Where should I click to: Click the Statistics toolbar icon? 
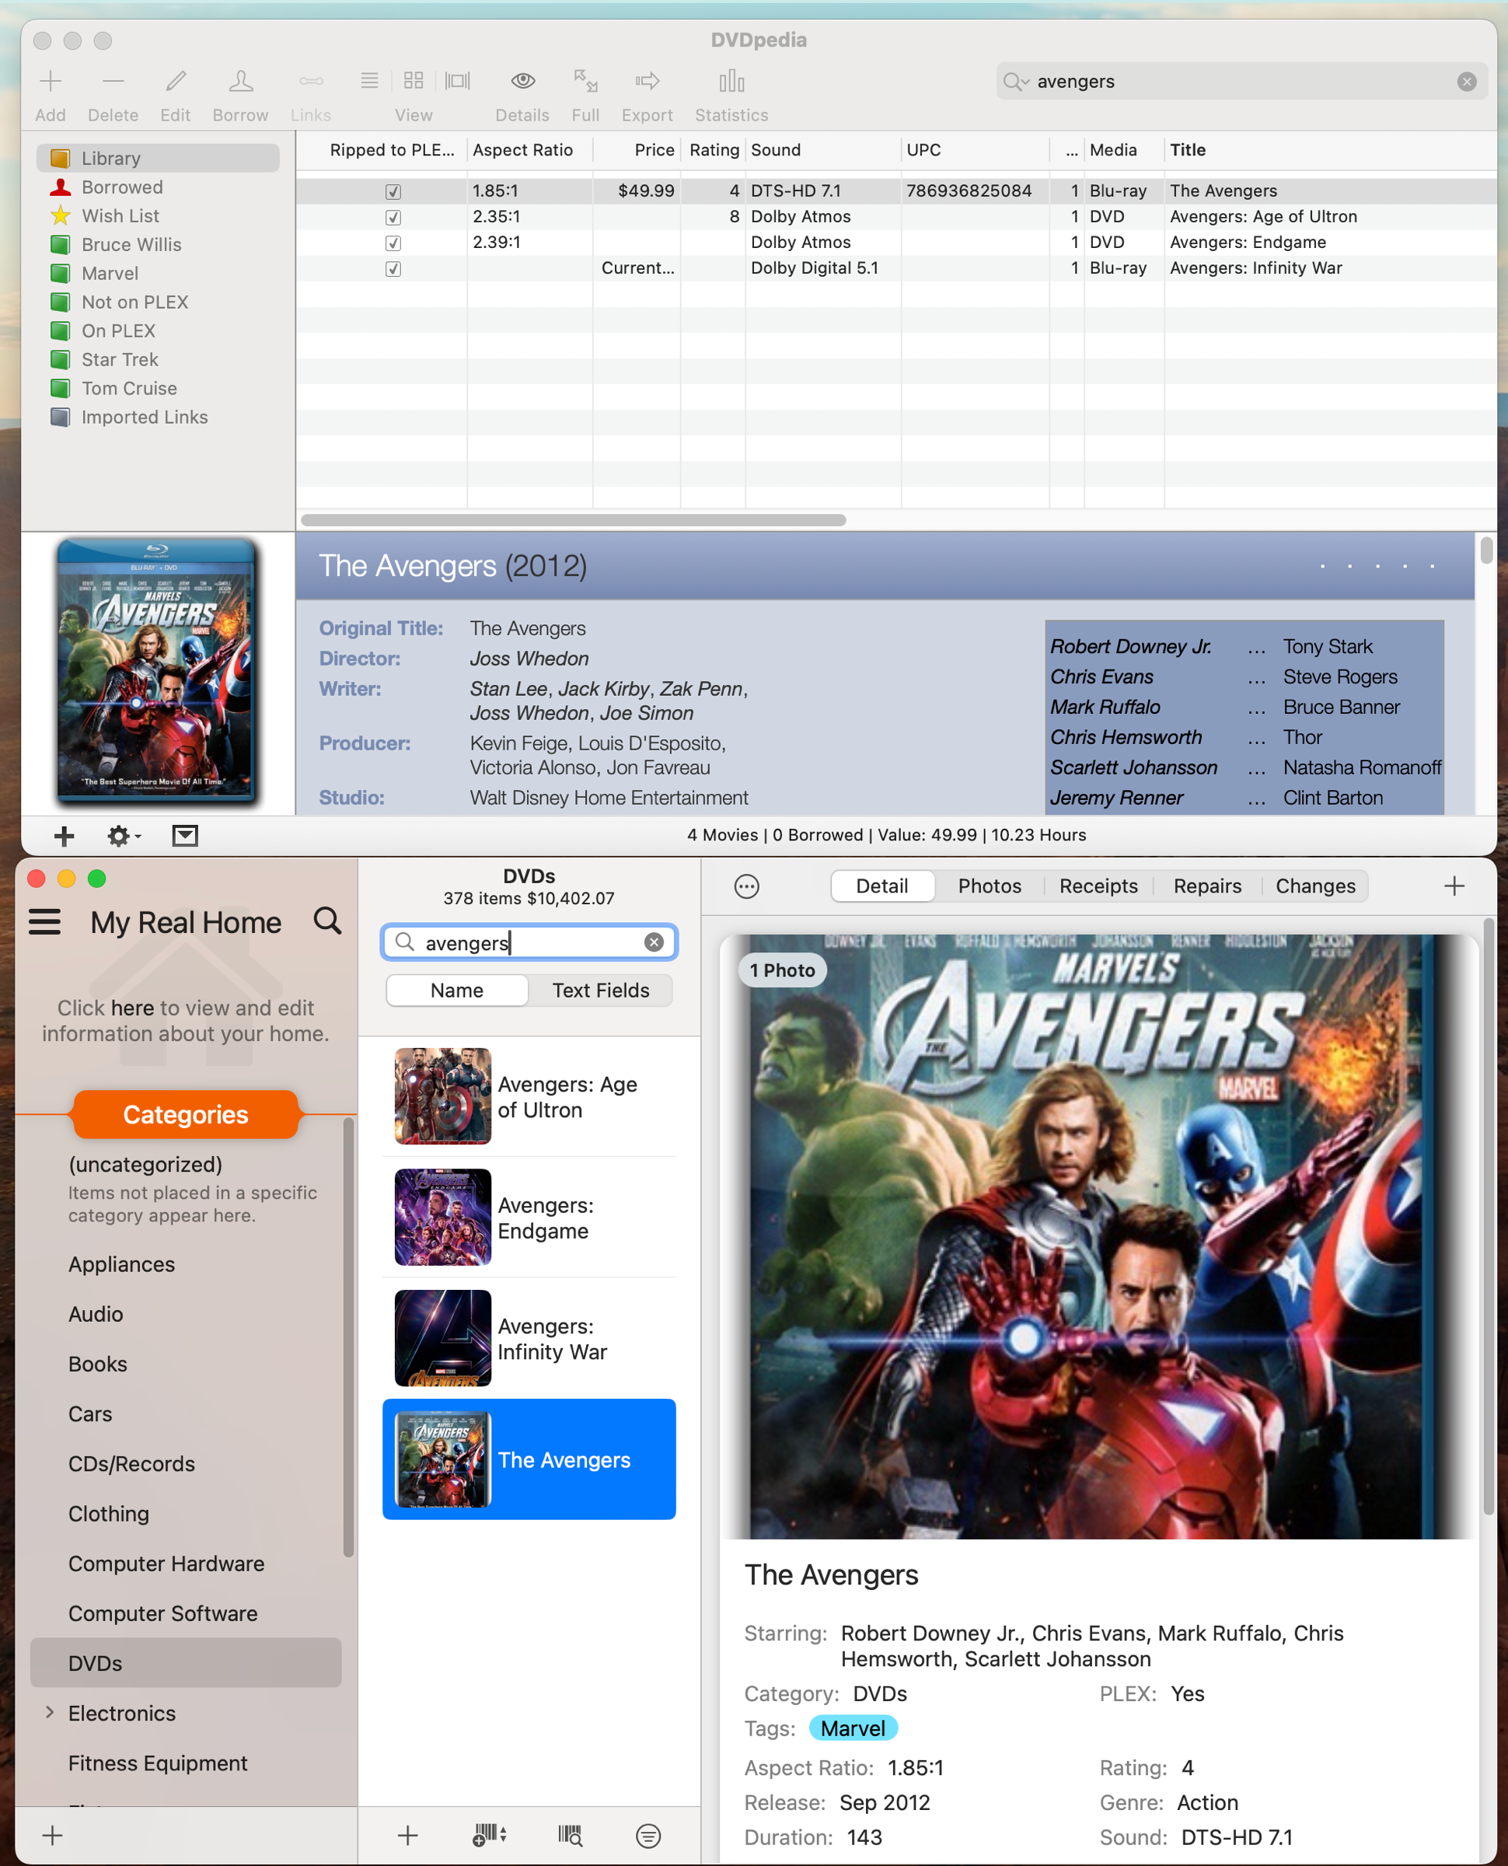pyautogui.click(x=731, y=82)
